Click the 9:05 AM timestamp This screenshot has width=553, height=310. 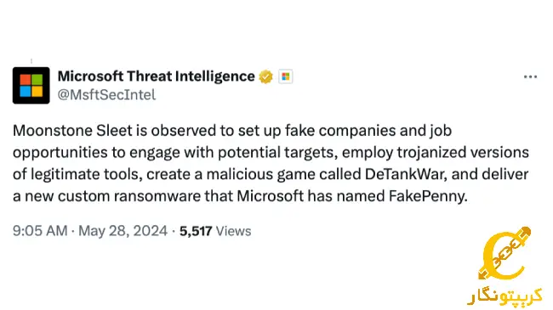coord(40,231)
